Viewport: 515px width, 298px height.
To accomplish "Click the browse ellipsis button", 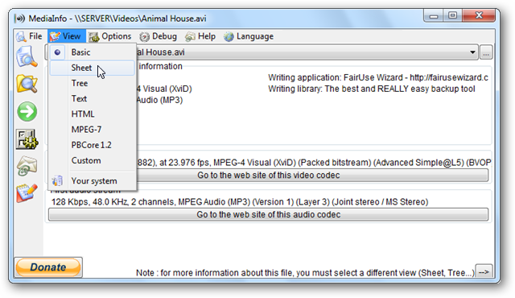I will pyautogui.click(x=486, y=52).
